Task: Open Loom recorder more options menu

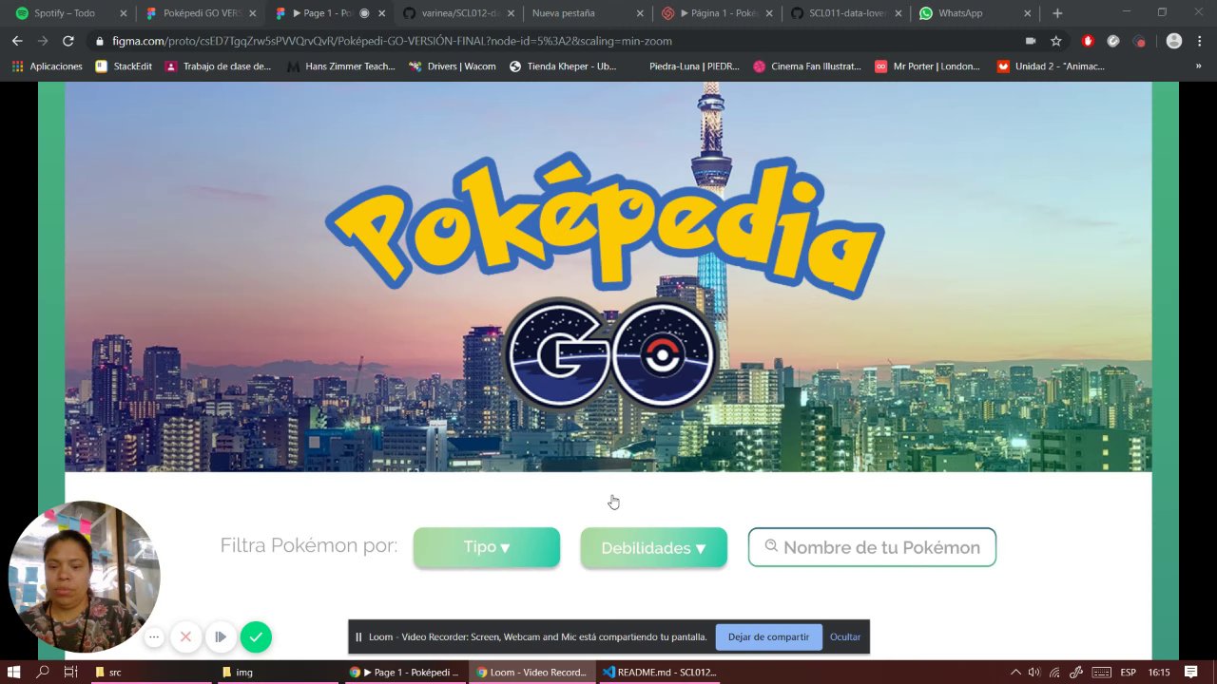Action: click(154, 636)
